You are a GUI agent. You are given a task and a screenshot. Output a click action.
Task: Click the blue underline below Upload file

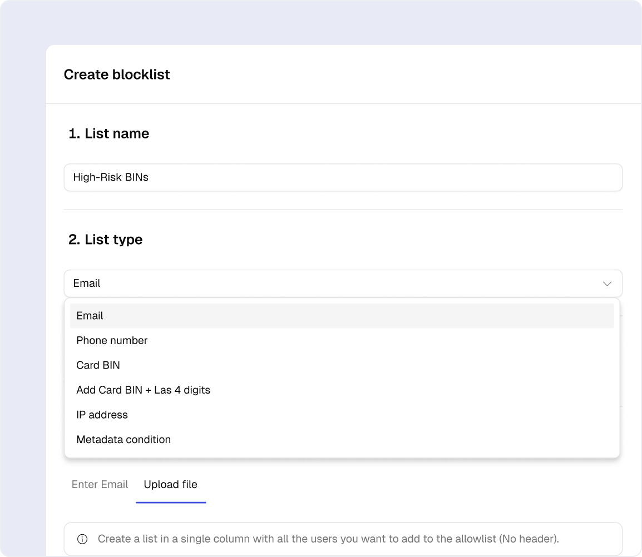[171, 502]
